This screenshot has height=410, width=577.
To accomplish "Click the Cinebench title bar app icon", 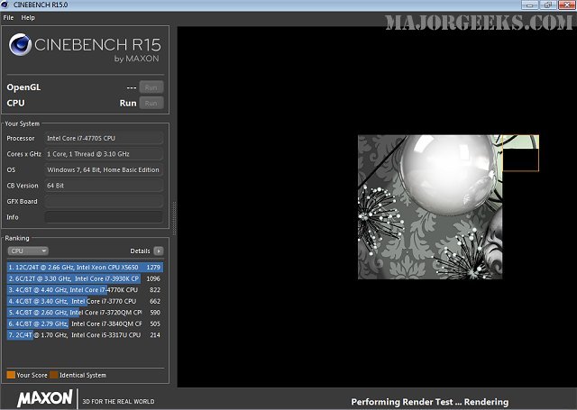I will (5, 5).
